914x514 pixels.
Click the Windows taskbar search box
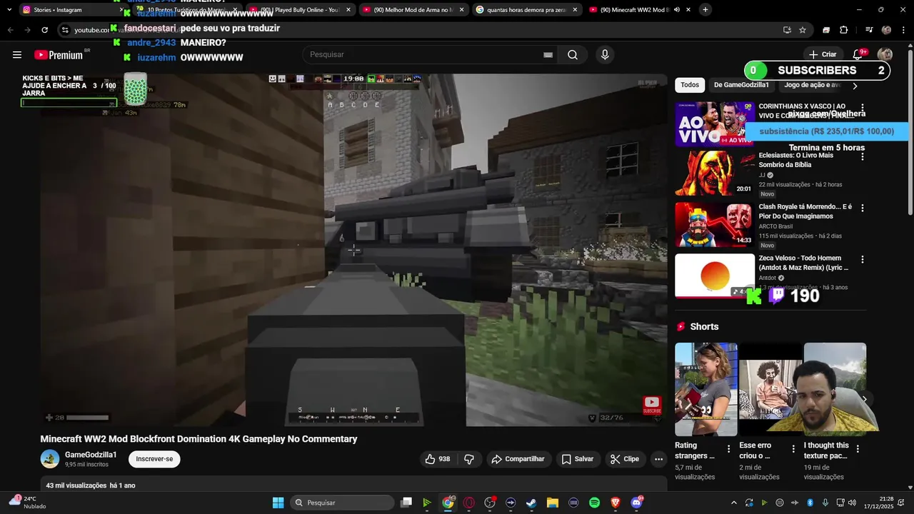(343, 503)
